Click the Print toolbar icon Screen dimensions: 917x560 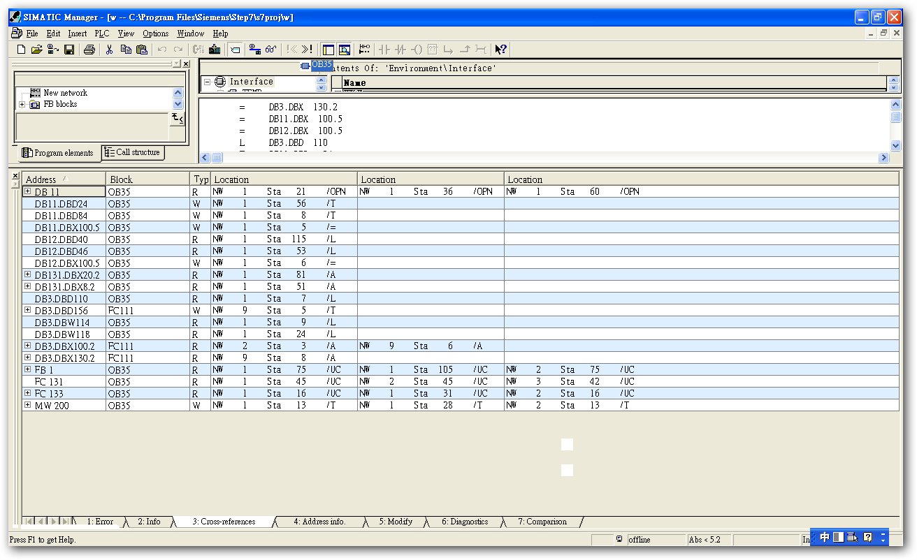pyautogui.click(x=89, y=50)
